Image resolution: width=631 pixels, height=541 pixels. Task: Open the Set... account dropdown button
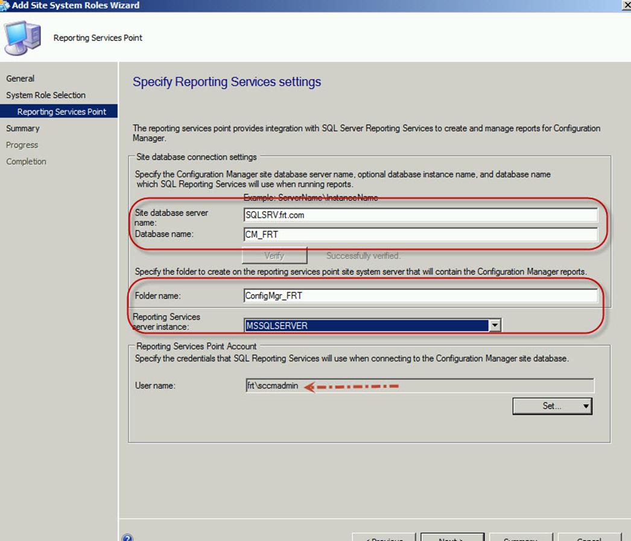(552, 406)
